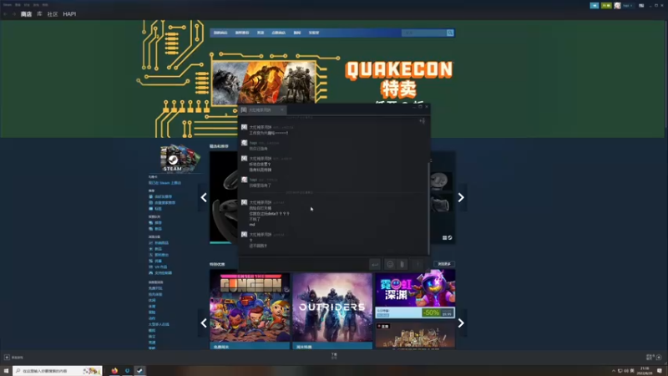668x376 pixels.
Task: Focus the Windows taskbar search box
Action: [x=58, y=371]
